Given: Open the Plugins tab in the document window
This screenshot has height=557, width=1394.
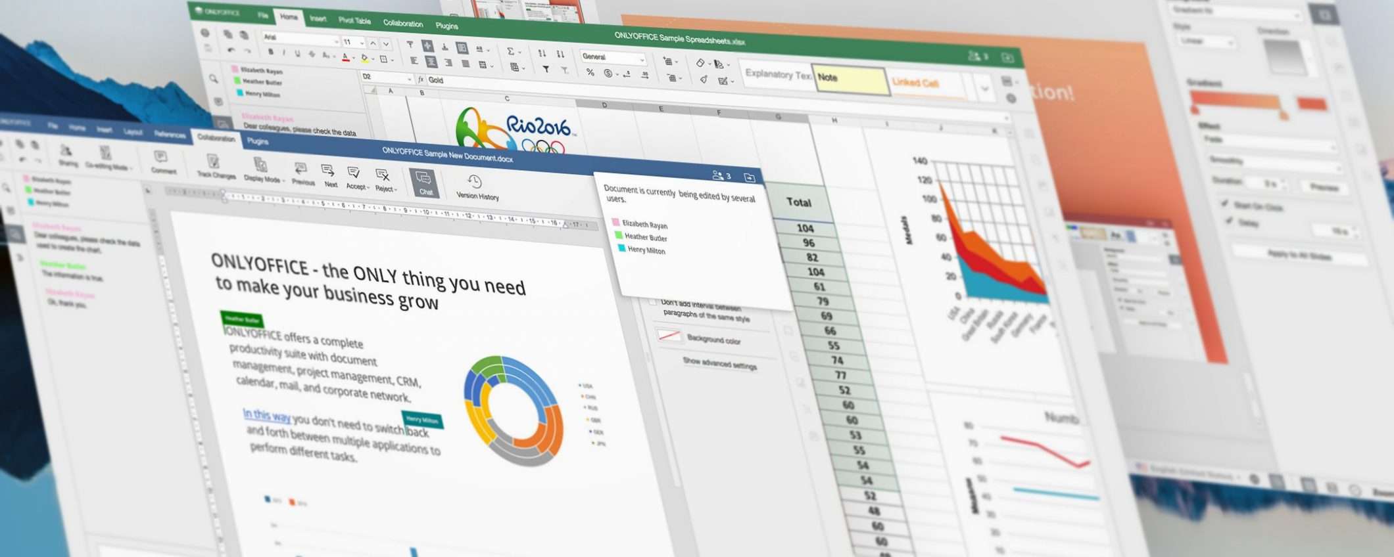Looking at the screenshot, I should pyautogui.click(x=257, y=141).
